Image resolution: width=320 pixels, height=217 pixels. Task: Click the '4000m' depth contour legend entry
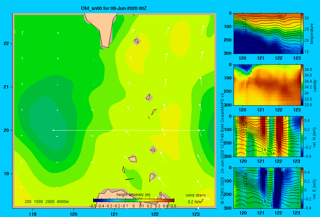63,202
